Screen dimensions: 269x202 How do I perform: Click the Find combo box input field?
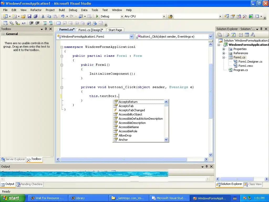[196, 17]
